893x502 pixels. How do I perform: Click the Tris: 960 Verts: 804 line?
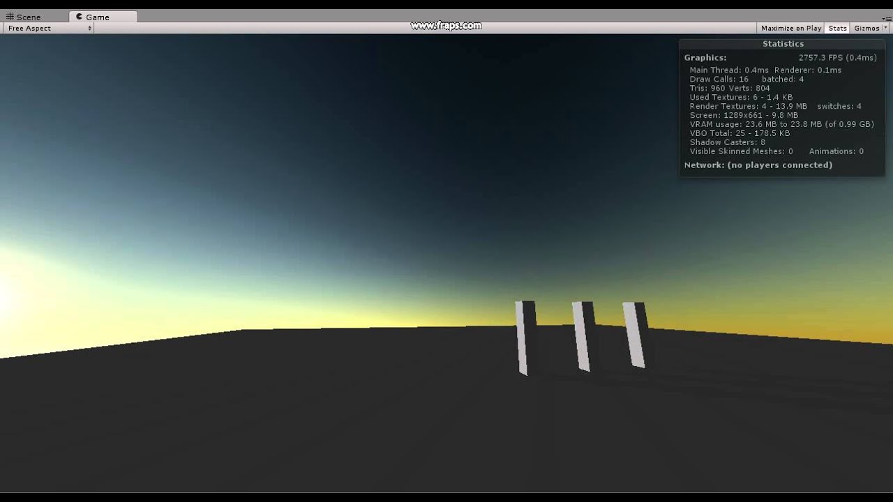coord(730,89)
